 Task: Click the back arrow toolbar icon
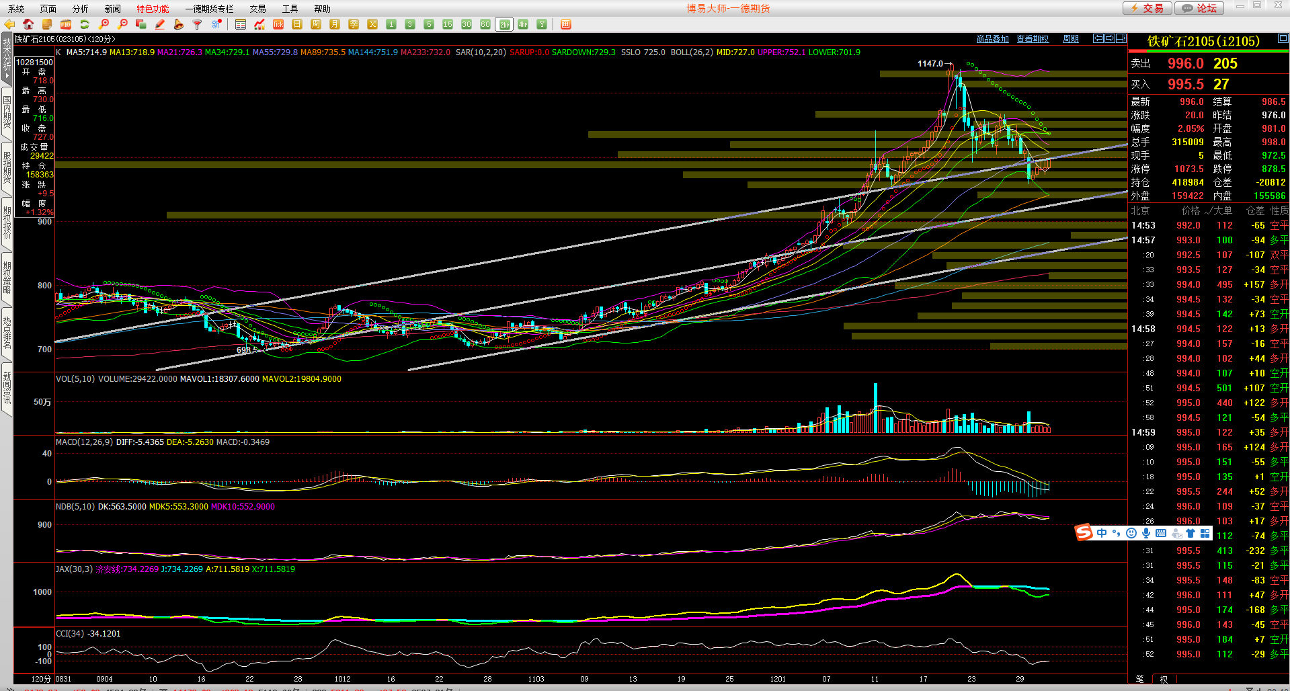point(9,24)
